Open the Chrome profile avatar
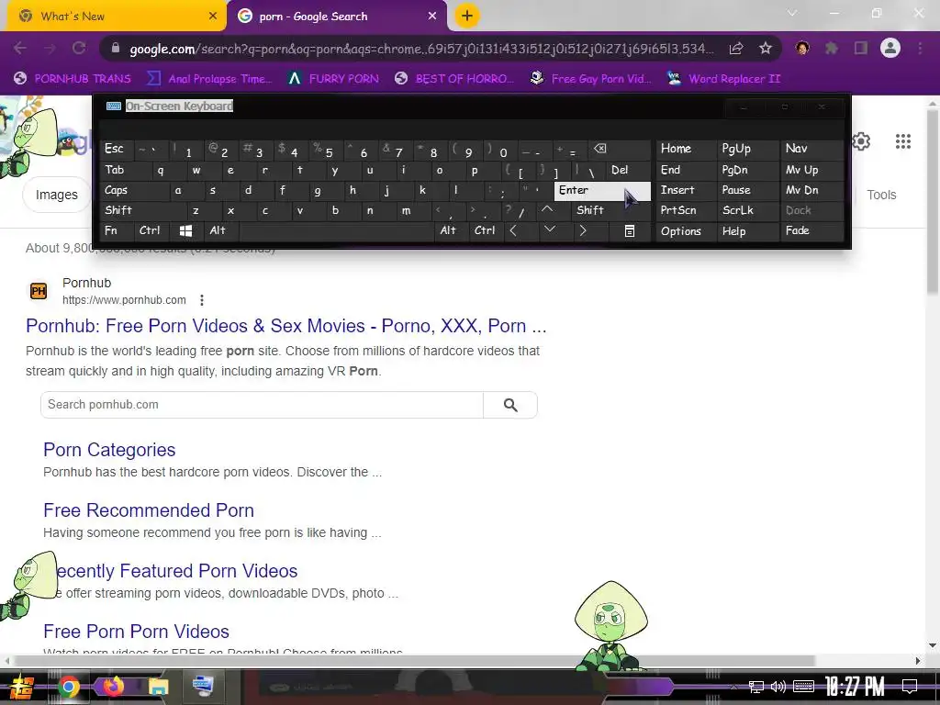The width and height of the screenshot is (940, 705). tap(890, 48)
